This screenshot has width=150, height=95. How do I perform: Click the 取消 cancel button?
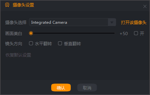87,88
